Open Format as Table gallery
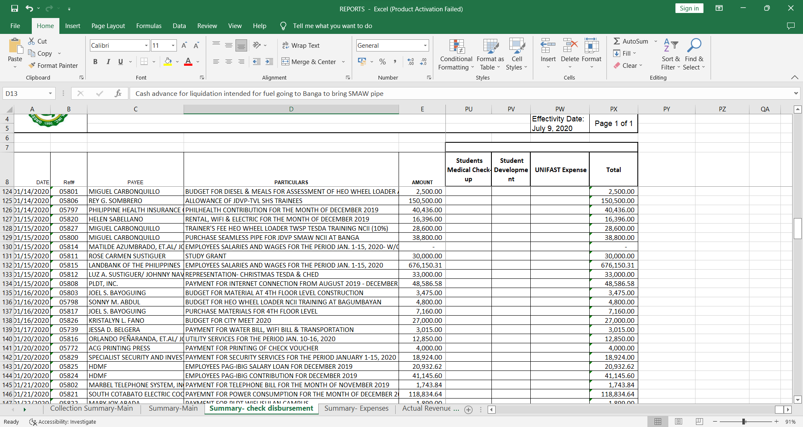This screenshot has width=803, height=427. tap(490, 55)
